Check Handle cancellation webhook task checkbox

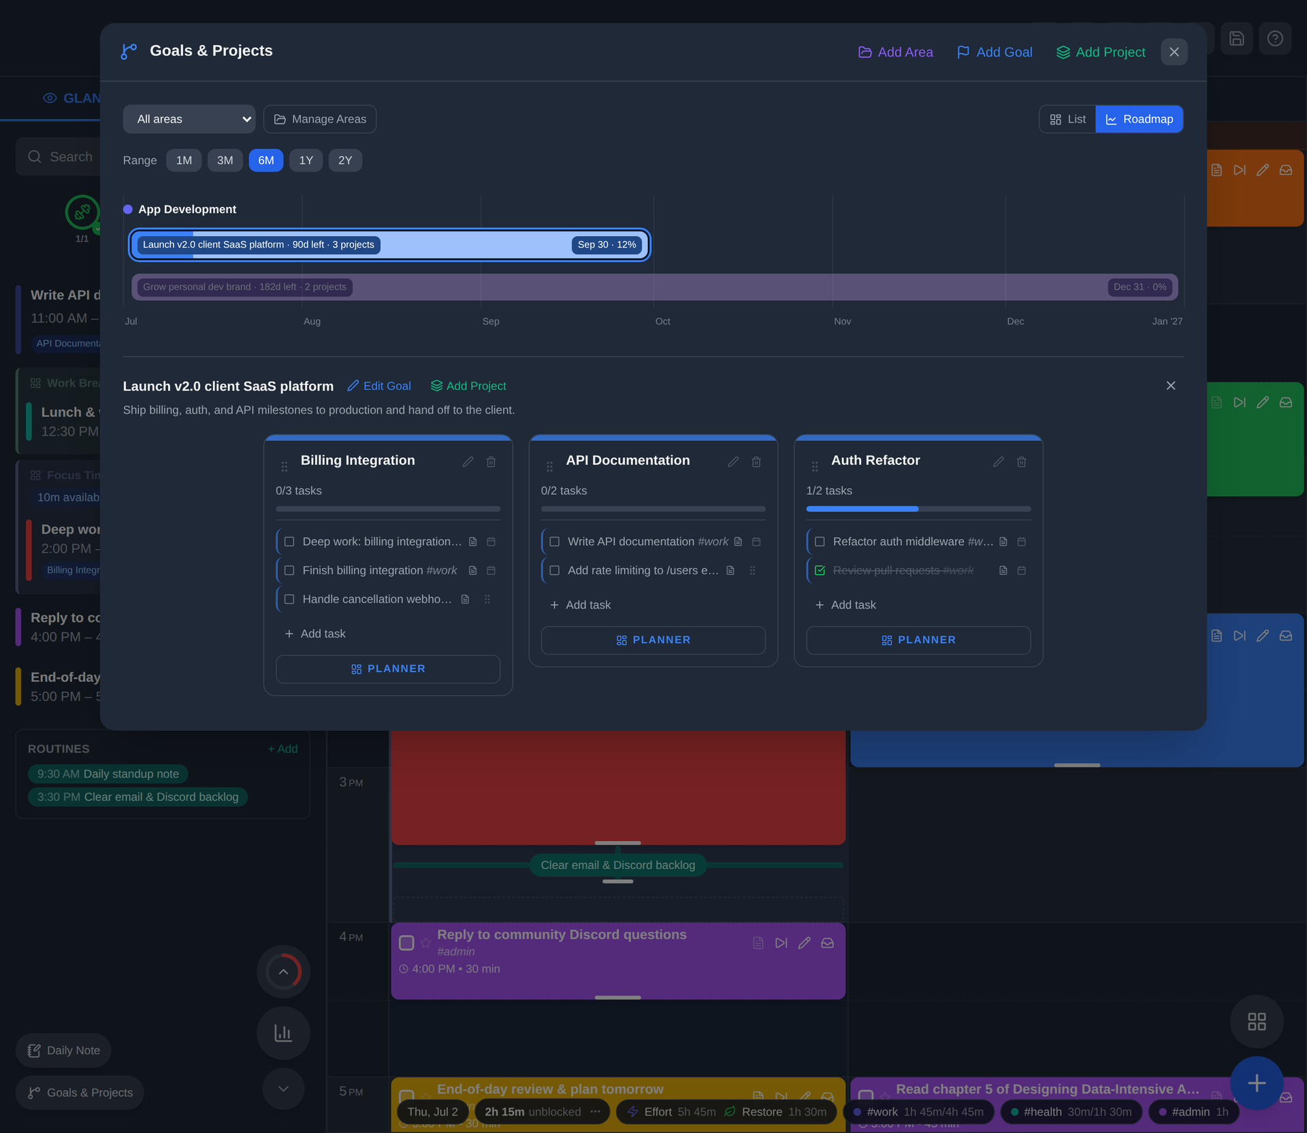pyautogui.click(x=289, y=600)
